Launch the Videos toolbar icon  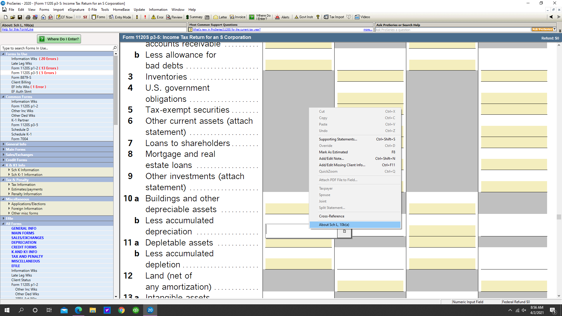pos(362,17)
